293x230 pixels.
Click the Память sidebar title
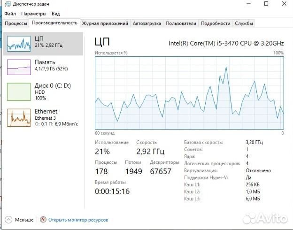(x=45, y=62)
